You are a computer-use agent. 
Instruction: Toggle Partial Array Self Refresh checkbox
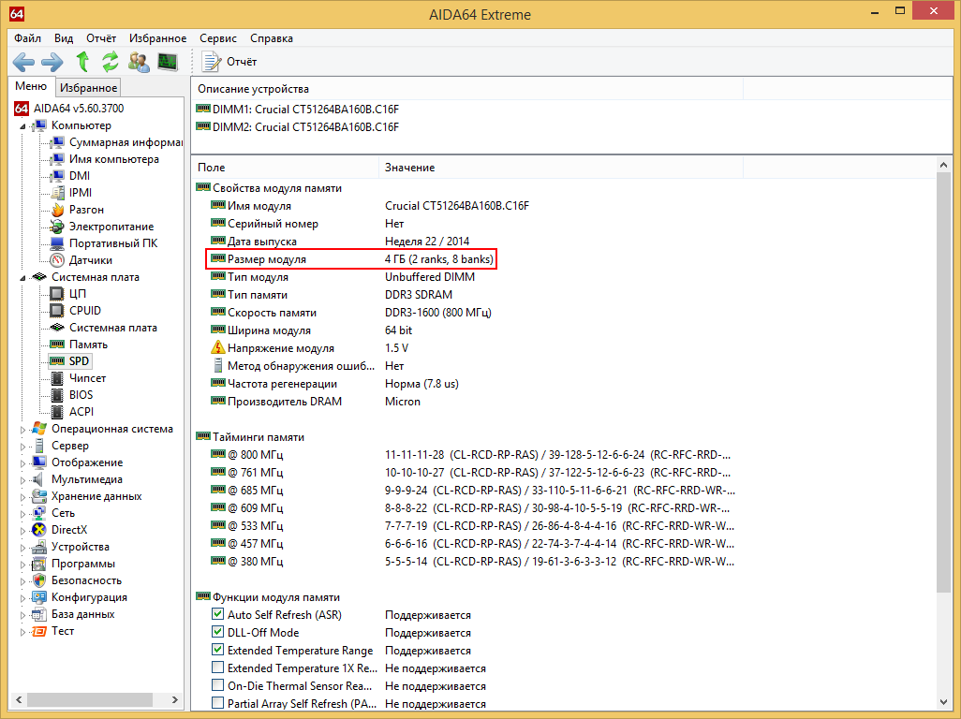[x=217, y=702]
